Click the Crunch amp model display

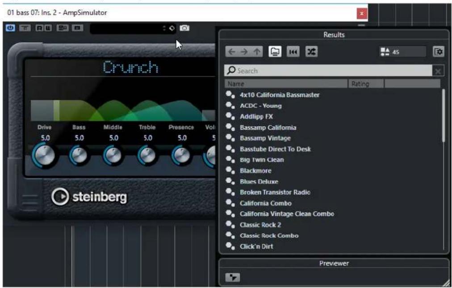tap(130, 67)
